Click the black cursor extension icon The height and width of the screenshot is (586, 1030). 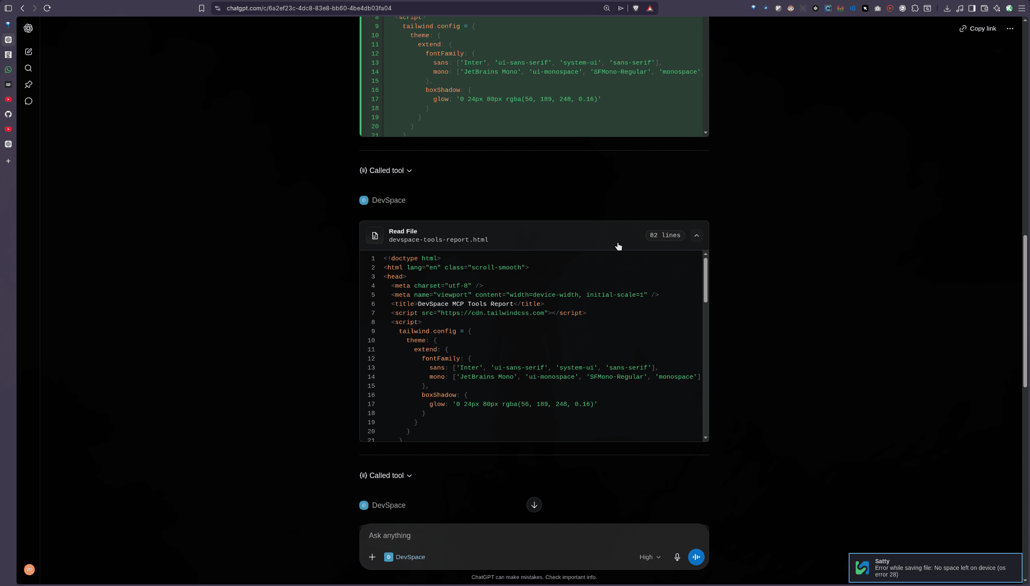click(865, 8)
